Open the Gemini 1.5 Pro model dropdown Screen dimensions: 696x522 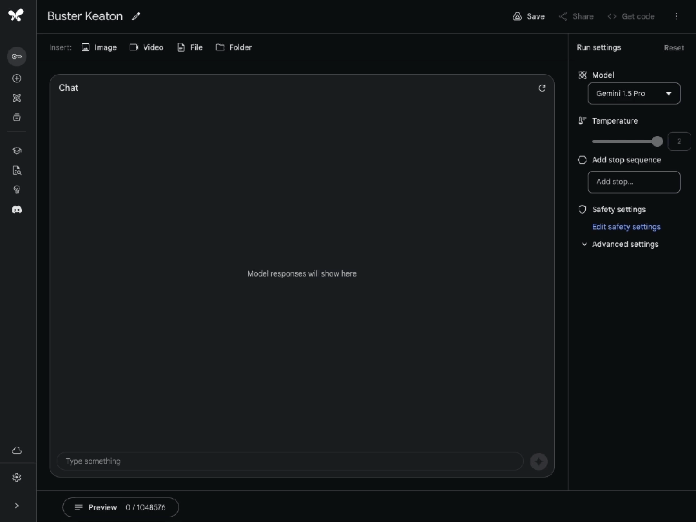pyautogui.click(x=634, y=93)
